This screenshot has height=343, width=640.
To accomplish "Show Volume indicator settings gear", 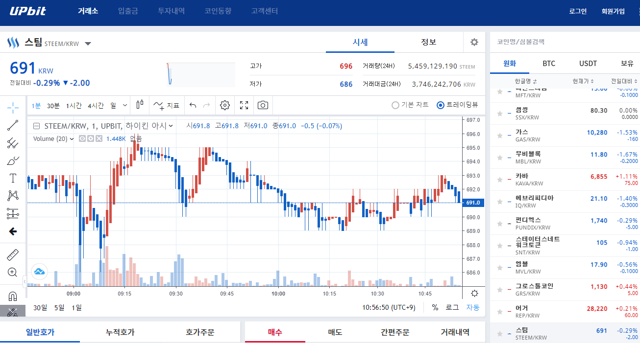I will [91, 138].
